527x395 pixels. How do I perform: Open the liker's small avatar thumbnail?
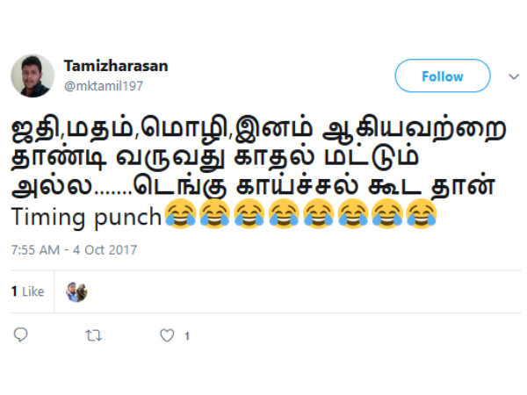click(76, 292)
